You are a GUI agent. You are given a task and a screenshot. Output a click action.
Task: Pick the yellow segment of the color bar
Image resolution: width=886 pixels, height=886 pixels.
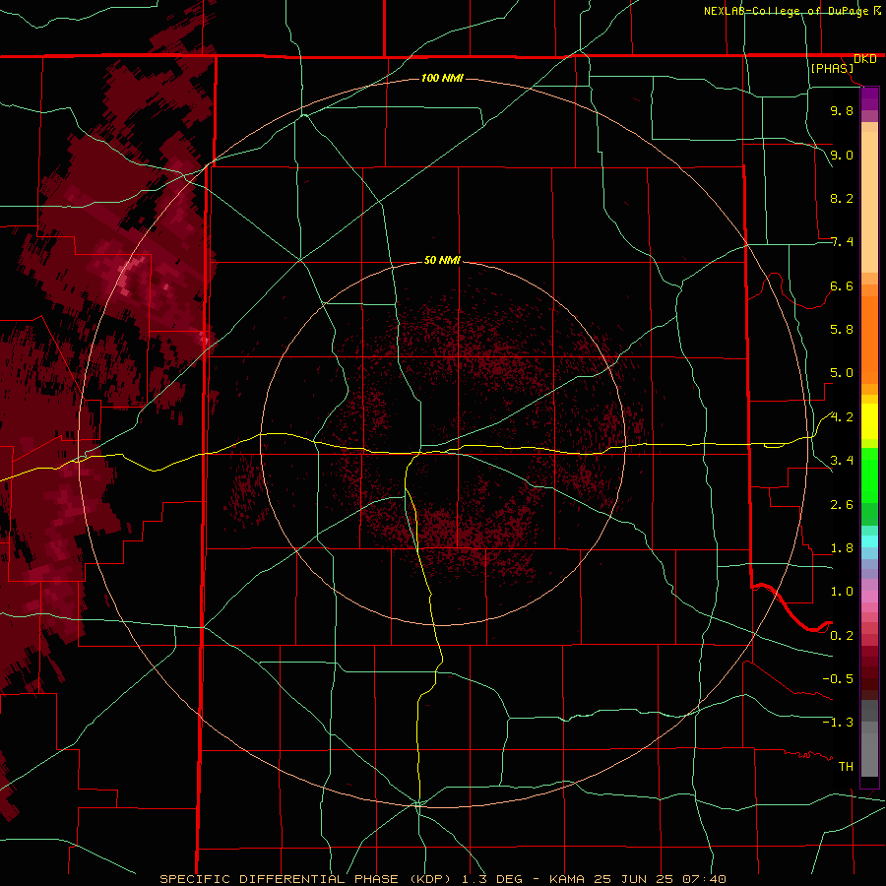(x=869, y=421)
